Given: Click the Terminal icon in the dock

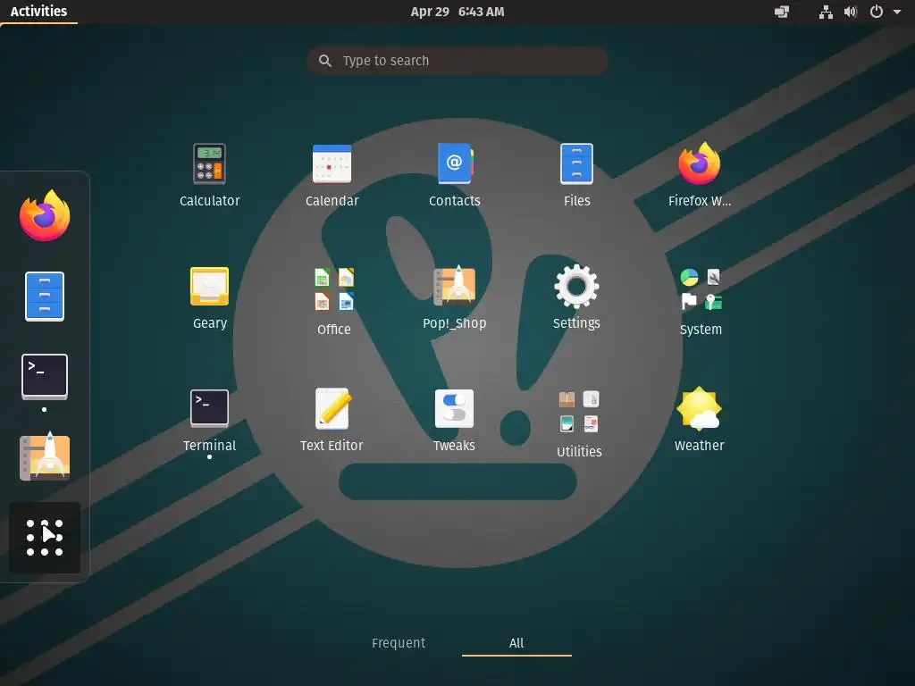Looking at the screenshot, I should coord(45,376).
